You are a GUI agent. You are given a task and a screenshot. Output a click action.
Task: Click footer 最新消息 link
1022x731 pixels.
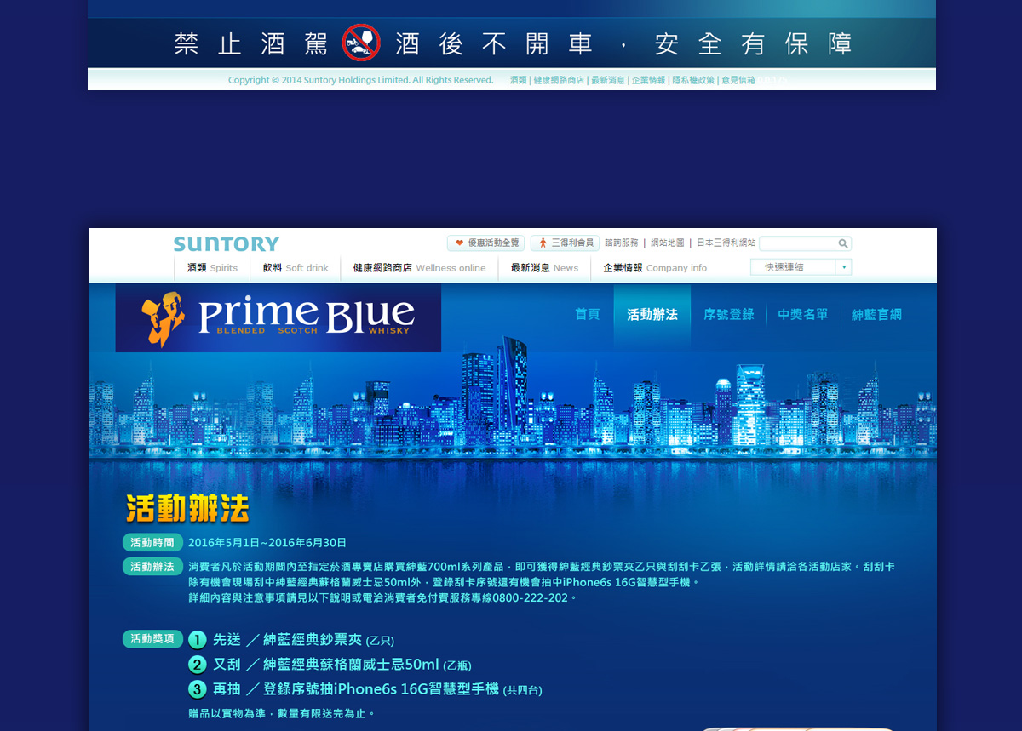607,80
